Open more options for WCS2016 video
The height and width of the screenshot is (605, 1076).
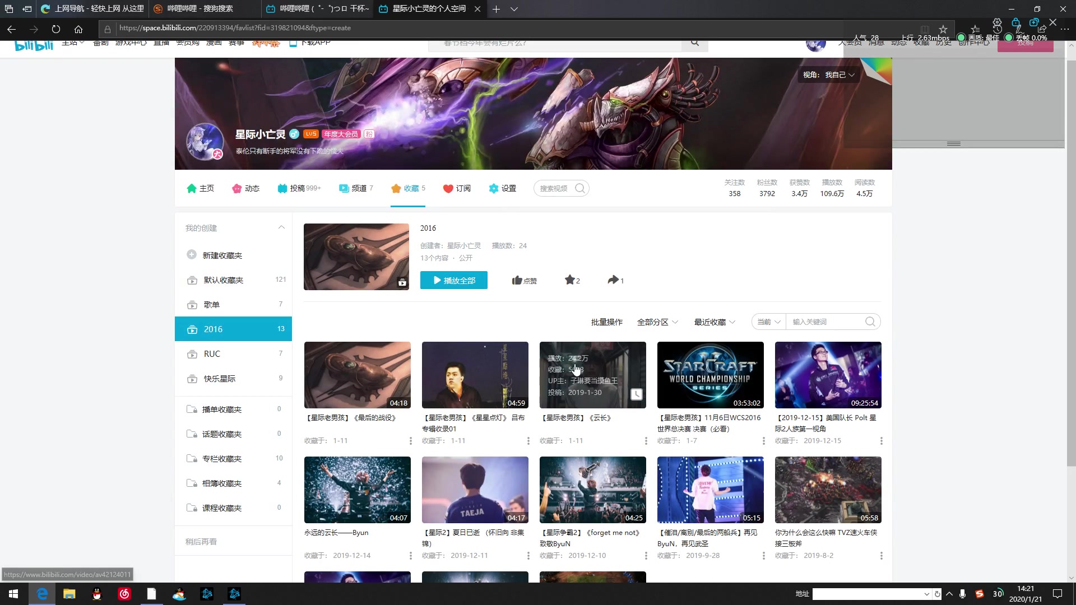(x=764, y=441)
